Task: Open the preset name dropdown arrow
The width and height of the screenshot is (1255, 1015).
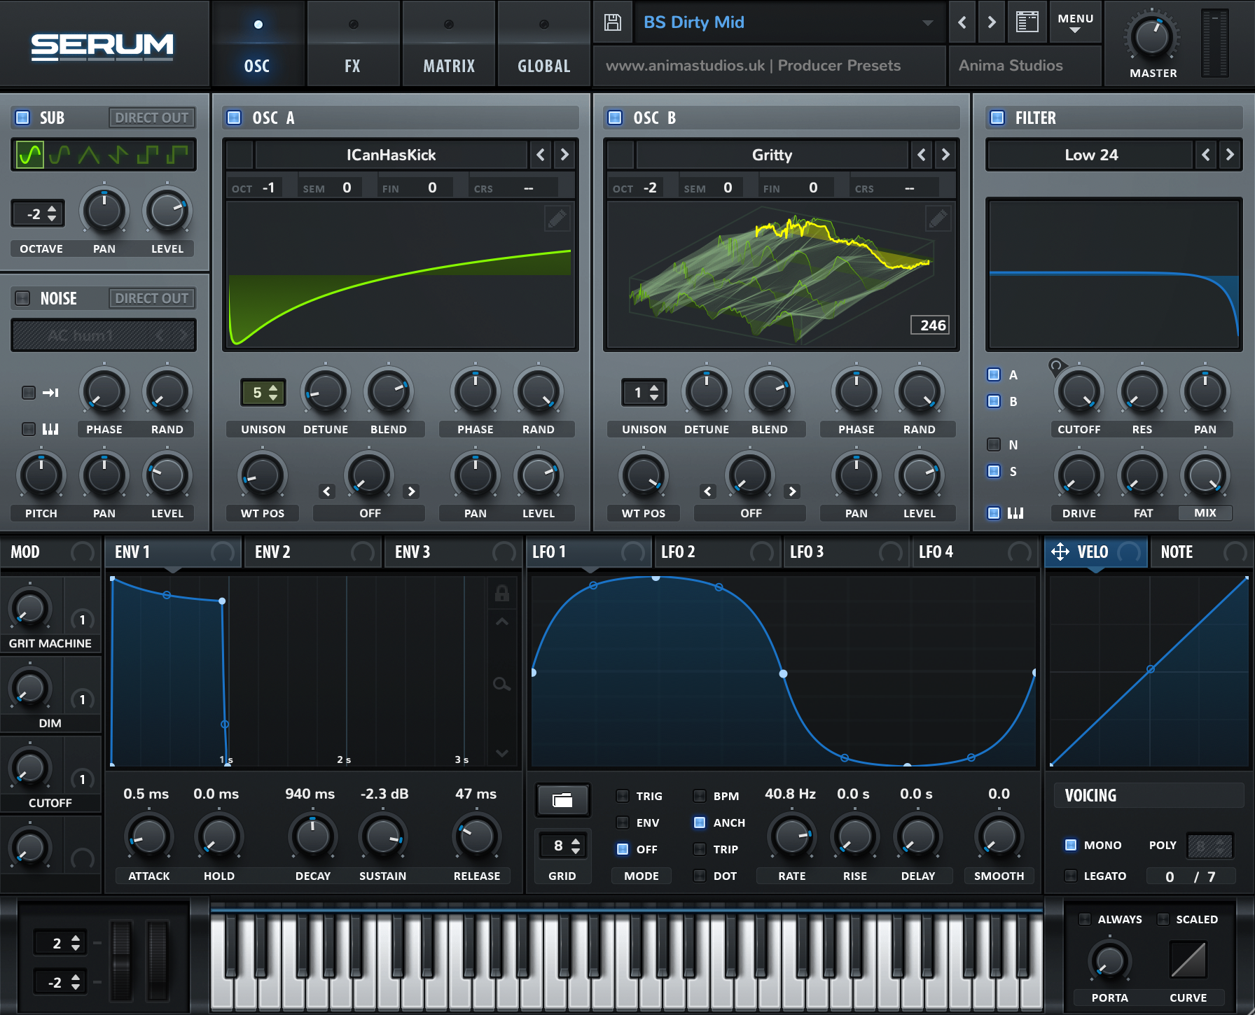Action: [928, 23]
